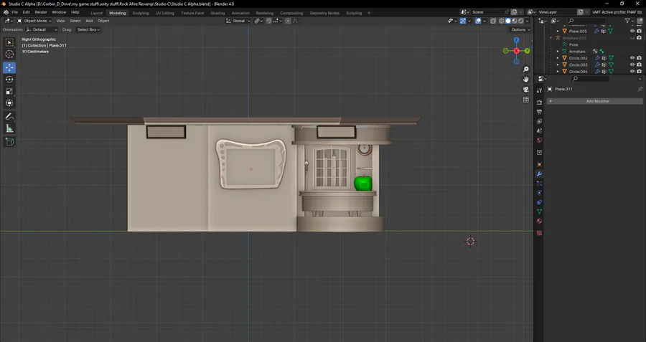Image resolution: width=646 pixels, height=342 pixels.
Task: Choose the Scale tool
Action: (x=9, y=92)
